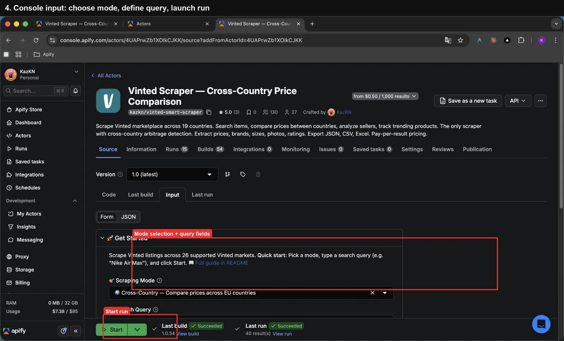Go to Actors in sidebar

(x=23, y=135)
